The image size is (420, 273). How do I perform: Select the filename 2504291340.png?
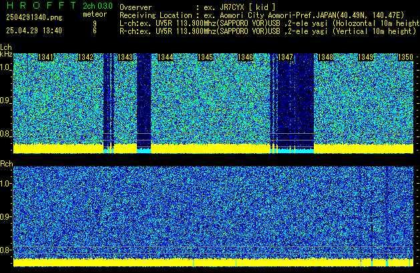pyautogui.click(x=34, y=17)
